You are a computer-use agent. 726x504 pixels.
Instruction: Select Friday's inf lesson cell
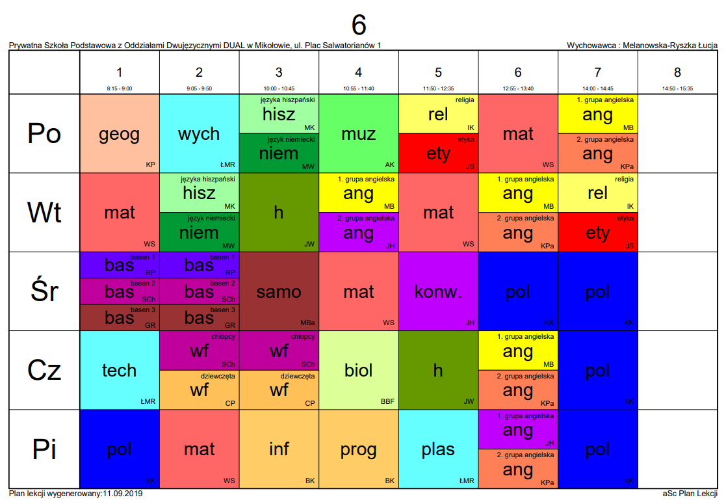click(279, 449)
